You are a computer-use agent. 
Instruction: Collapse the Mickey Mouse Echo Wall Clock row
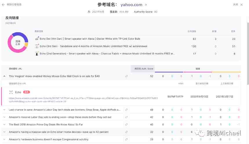4,76
